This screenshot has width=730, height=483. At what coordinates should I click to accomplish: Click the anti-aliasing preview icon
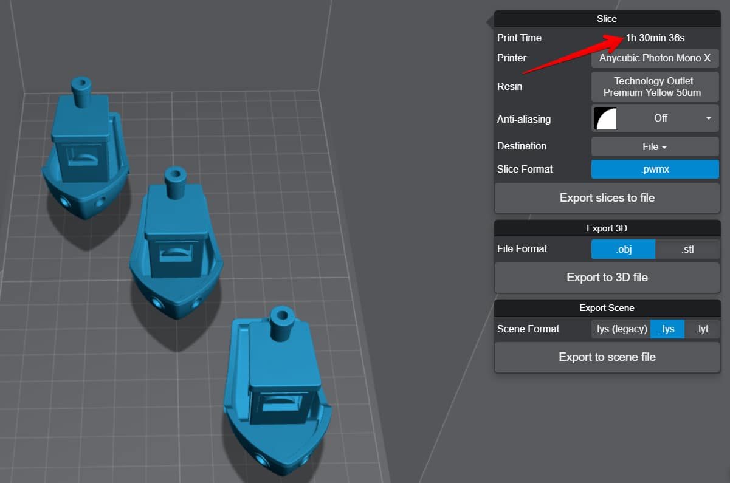[x=605, y=118]
